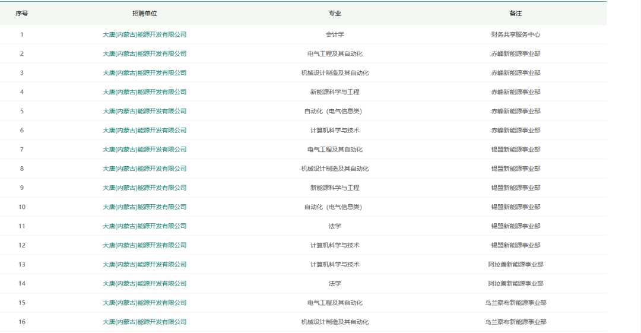Click serial number 7 cell
The image size is (641, 333).
(x=22, y=150)
